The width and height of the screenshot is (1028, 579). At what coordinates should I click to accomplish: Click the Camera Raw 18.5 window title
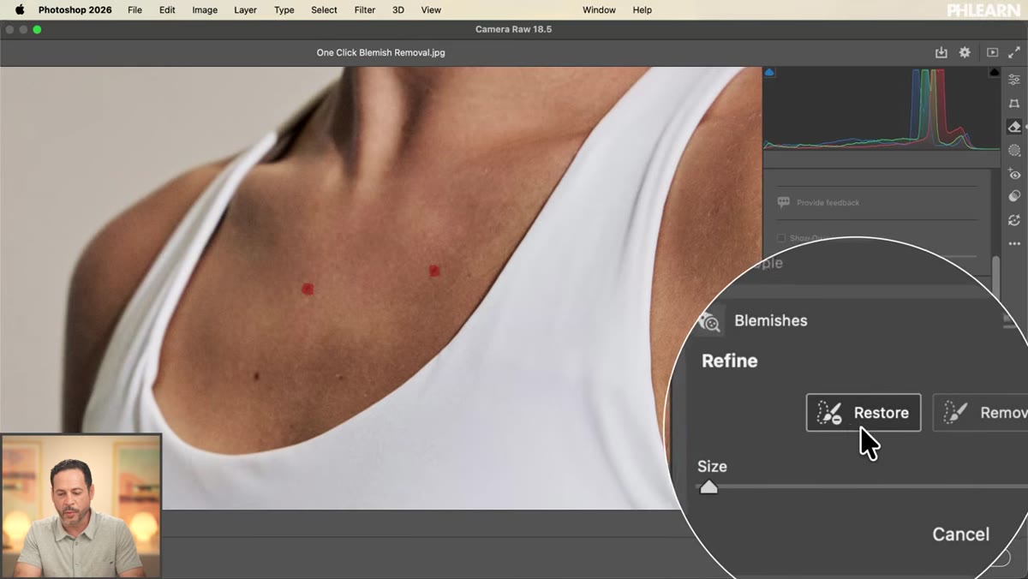514,29
